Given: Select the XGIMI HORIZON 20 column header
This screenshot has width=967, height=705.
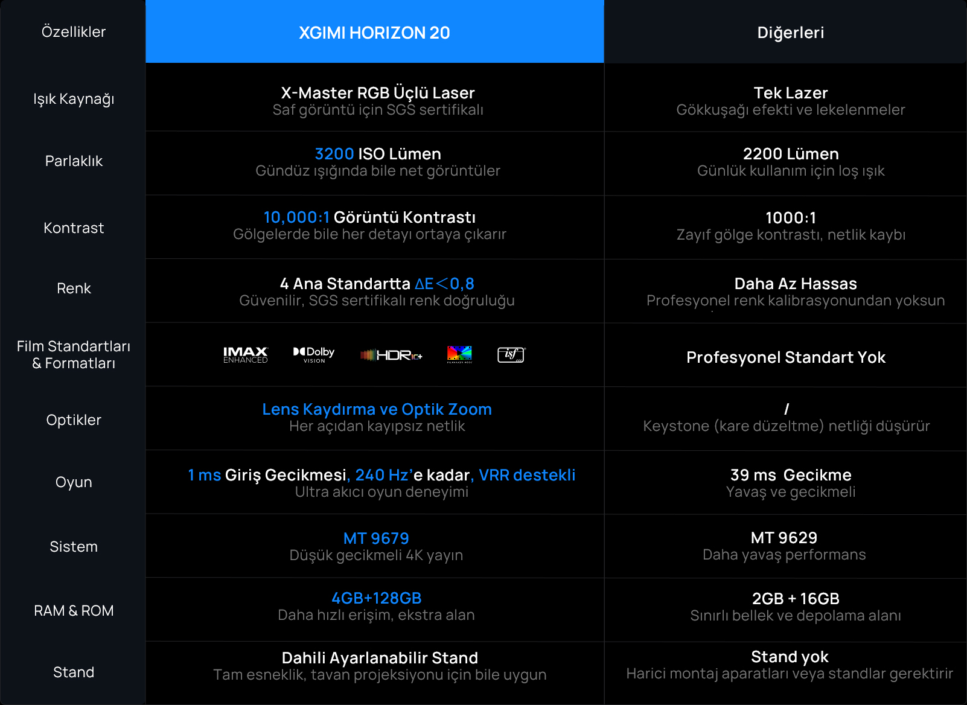Looking at the screenshot, I should [x=374, y=33].
